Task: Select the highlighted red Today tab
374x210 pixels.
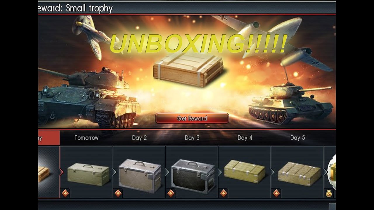Action: pyautogui.click(x=49, y=138)
